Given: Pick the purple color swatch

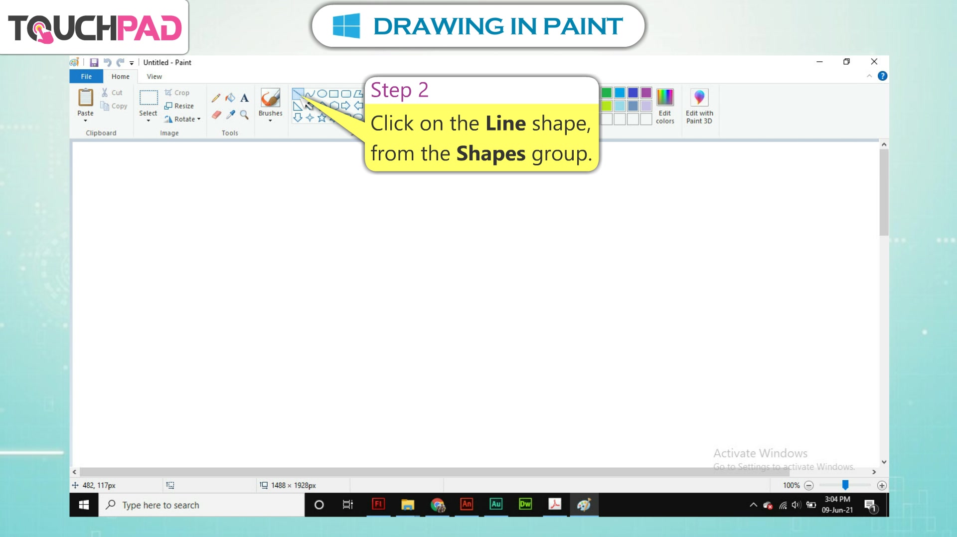Looking at the screenshot, I should click(x=646, y=93).
